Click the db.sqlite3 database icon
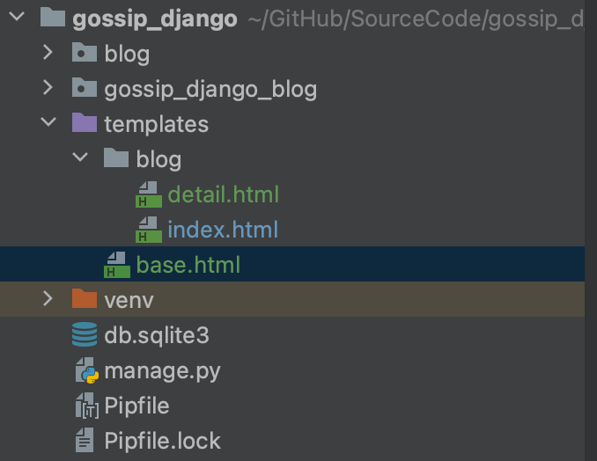This screenshot has width=597, height=461. click(85, 334)
